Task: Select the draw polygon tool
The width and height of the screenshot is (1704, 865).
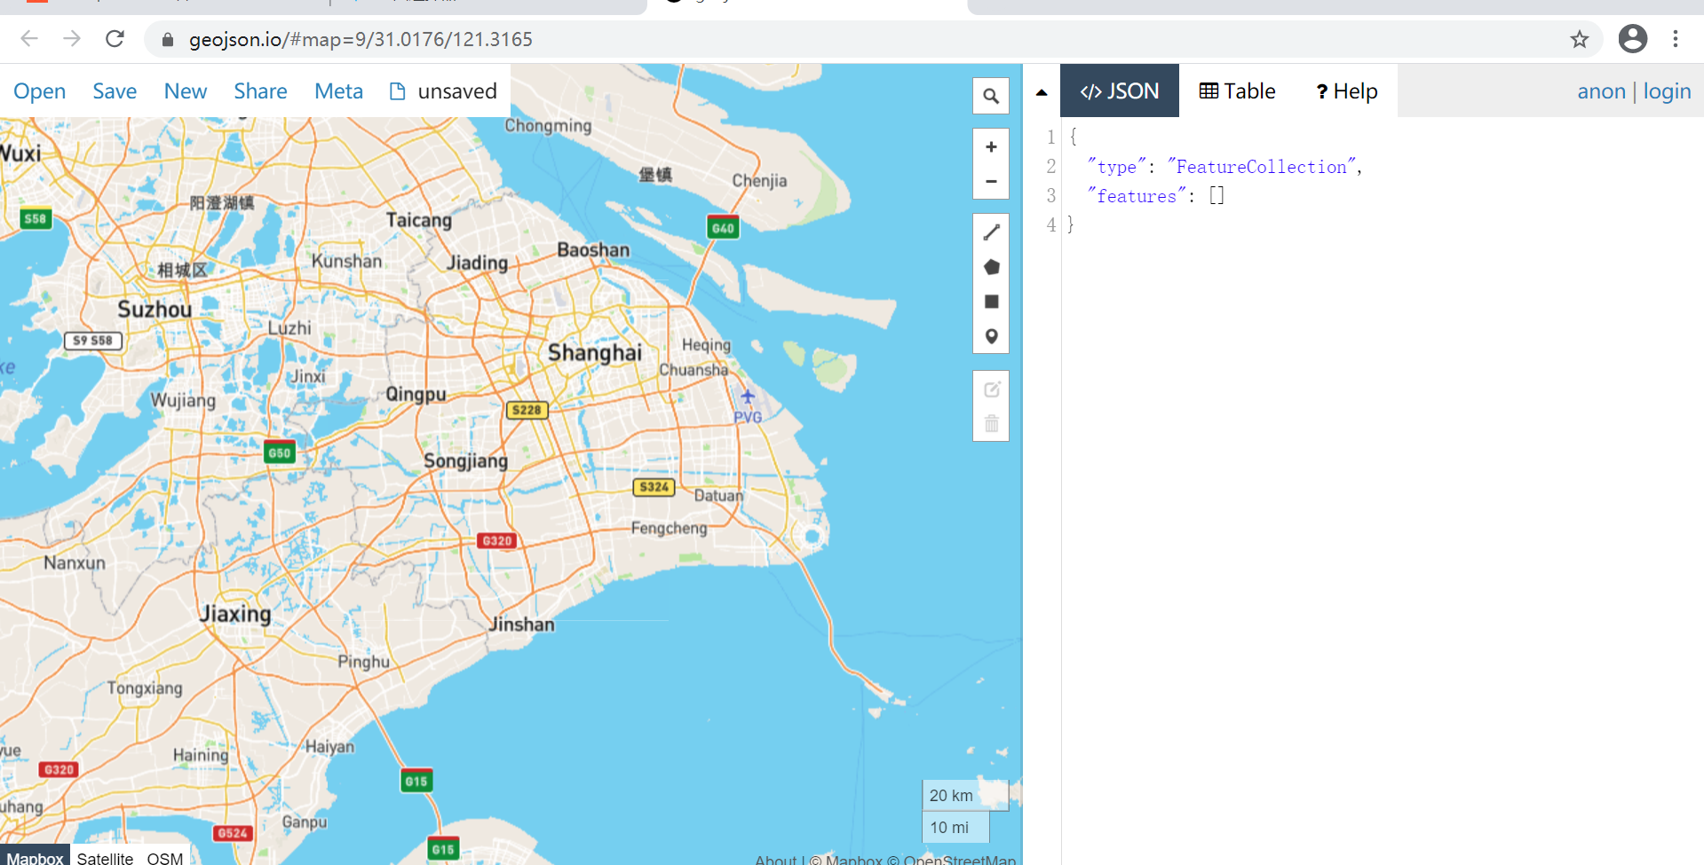Action: 990,266
